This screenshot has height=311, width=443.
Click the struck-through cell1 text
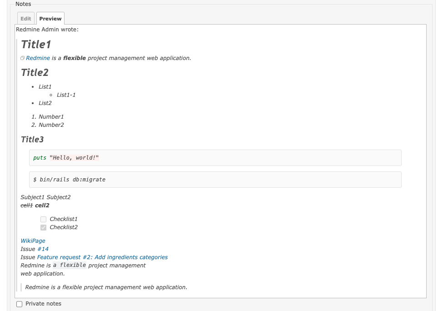(27, 205)
